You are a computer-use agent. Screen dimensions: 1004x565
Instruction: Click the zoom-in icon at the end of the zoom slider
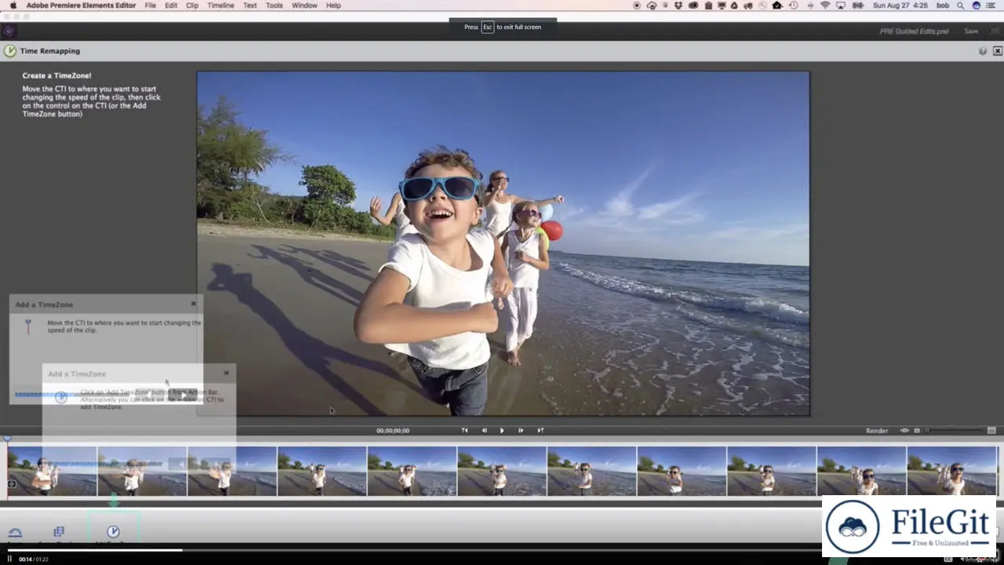991,431
